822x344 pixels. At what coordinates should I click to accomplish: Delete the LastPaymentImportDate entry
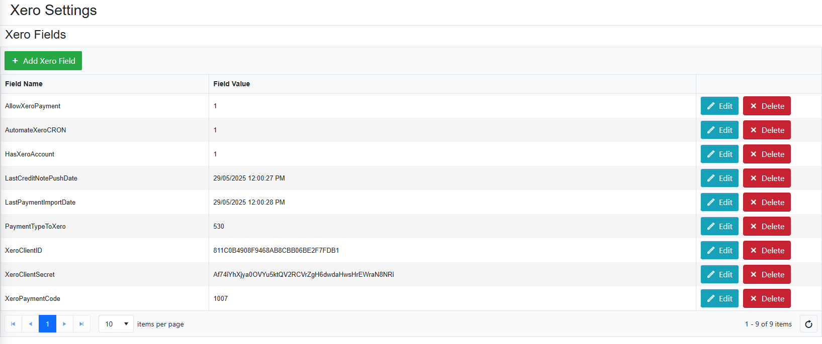coord(767,202)
